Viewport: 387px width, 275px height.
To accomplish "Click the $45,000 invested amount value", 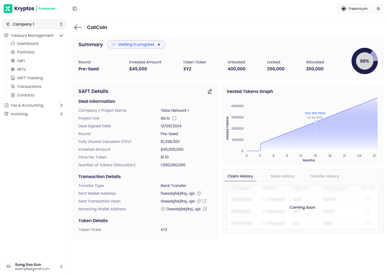I will point(138,69).
